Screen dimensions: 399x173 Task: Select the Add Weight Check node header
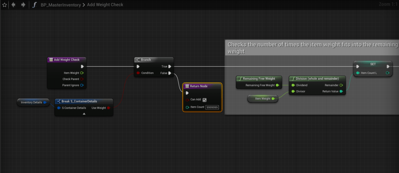pyautogui.click(x=66, y=60)
